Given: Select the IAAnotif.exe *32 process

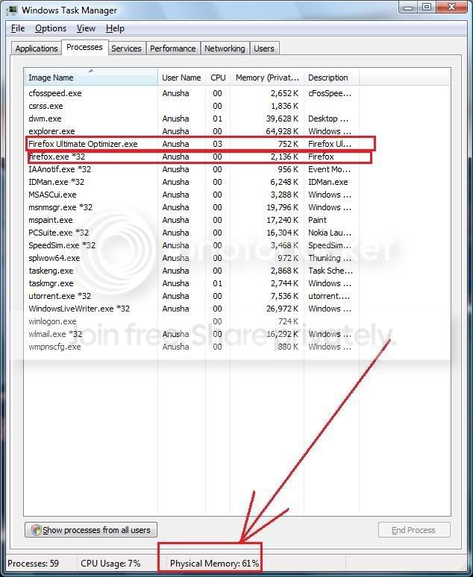Looking at the screenshot, I should (x=192, y=169).
